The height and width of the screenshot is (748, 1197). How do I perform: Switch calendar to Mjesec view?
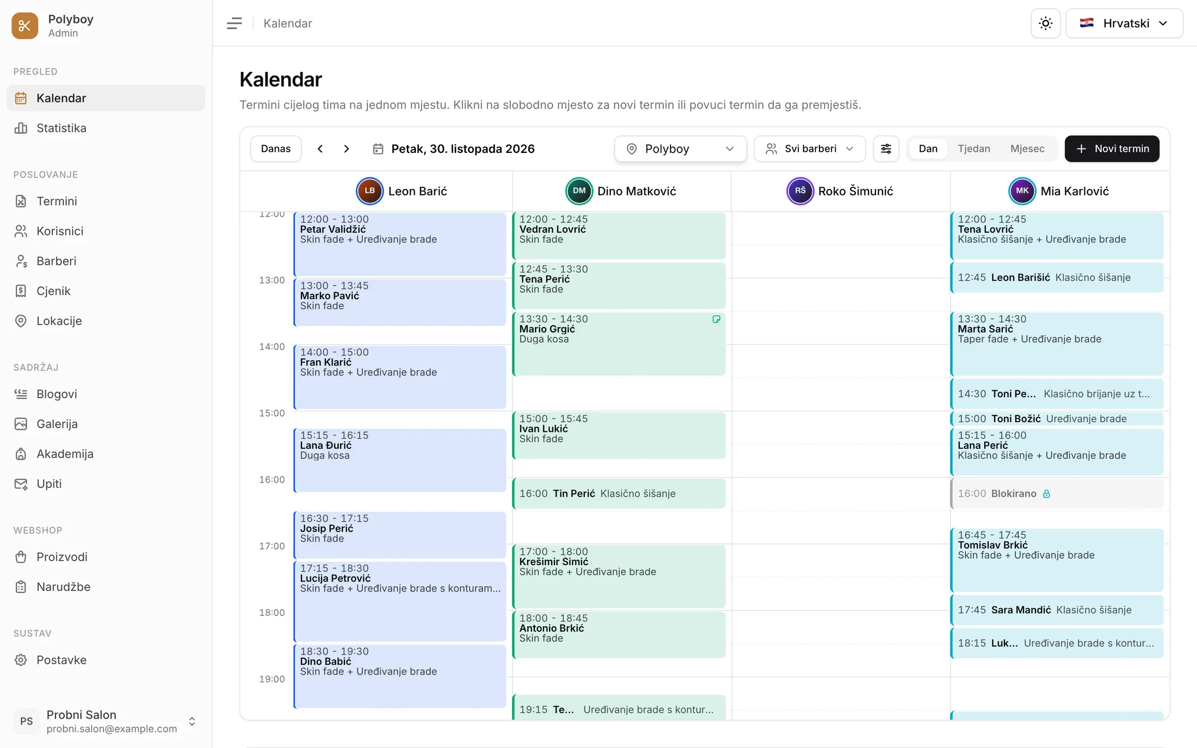click(x=1027, y=149)
